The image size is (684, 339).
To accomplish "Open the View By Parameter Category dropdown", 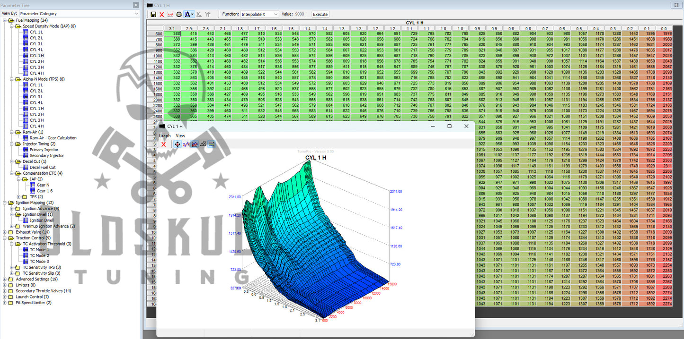I will (79, 14).
